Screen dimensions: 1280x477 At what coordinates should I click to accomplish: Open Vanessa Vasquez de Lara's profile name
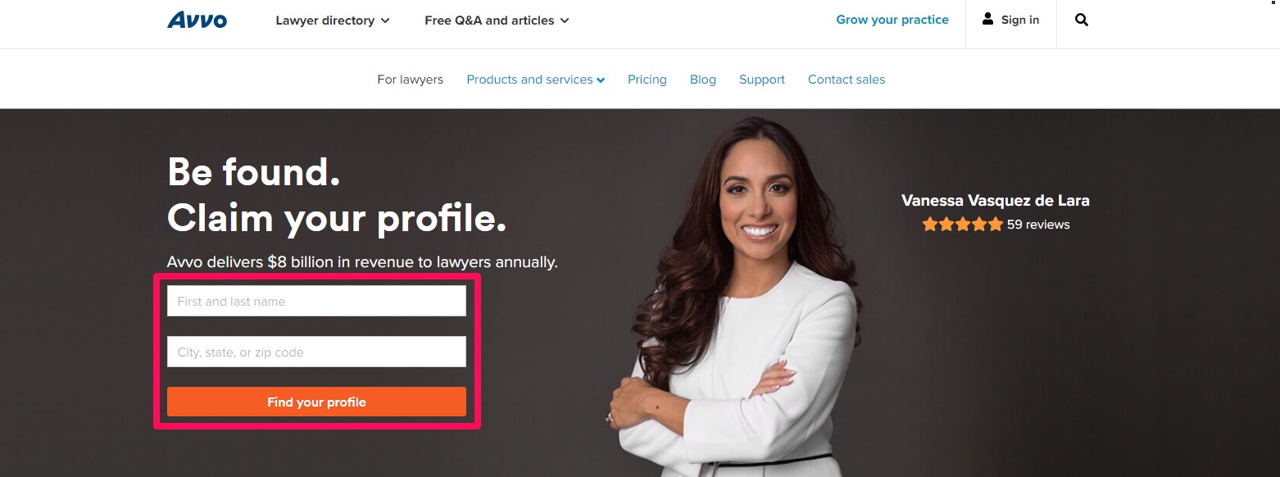[996, 201]
